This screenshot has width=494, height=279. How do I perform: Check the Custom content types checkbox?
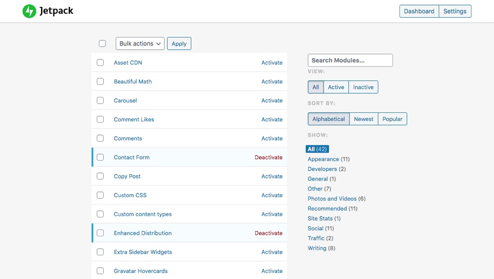click(x=100, y=214)
